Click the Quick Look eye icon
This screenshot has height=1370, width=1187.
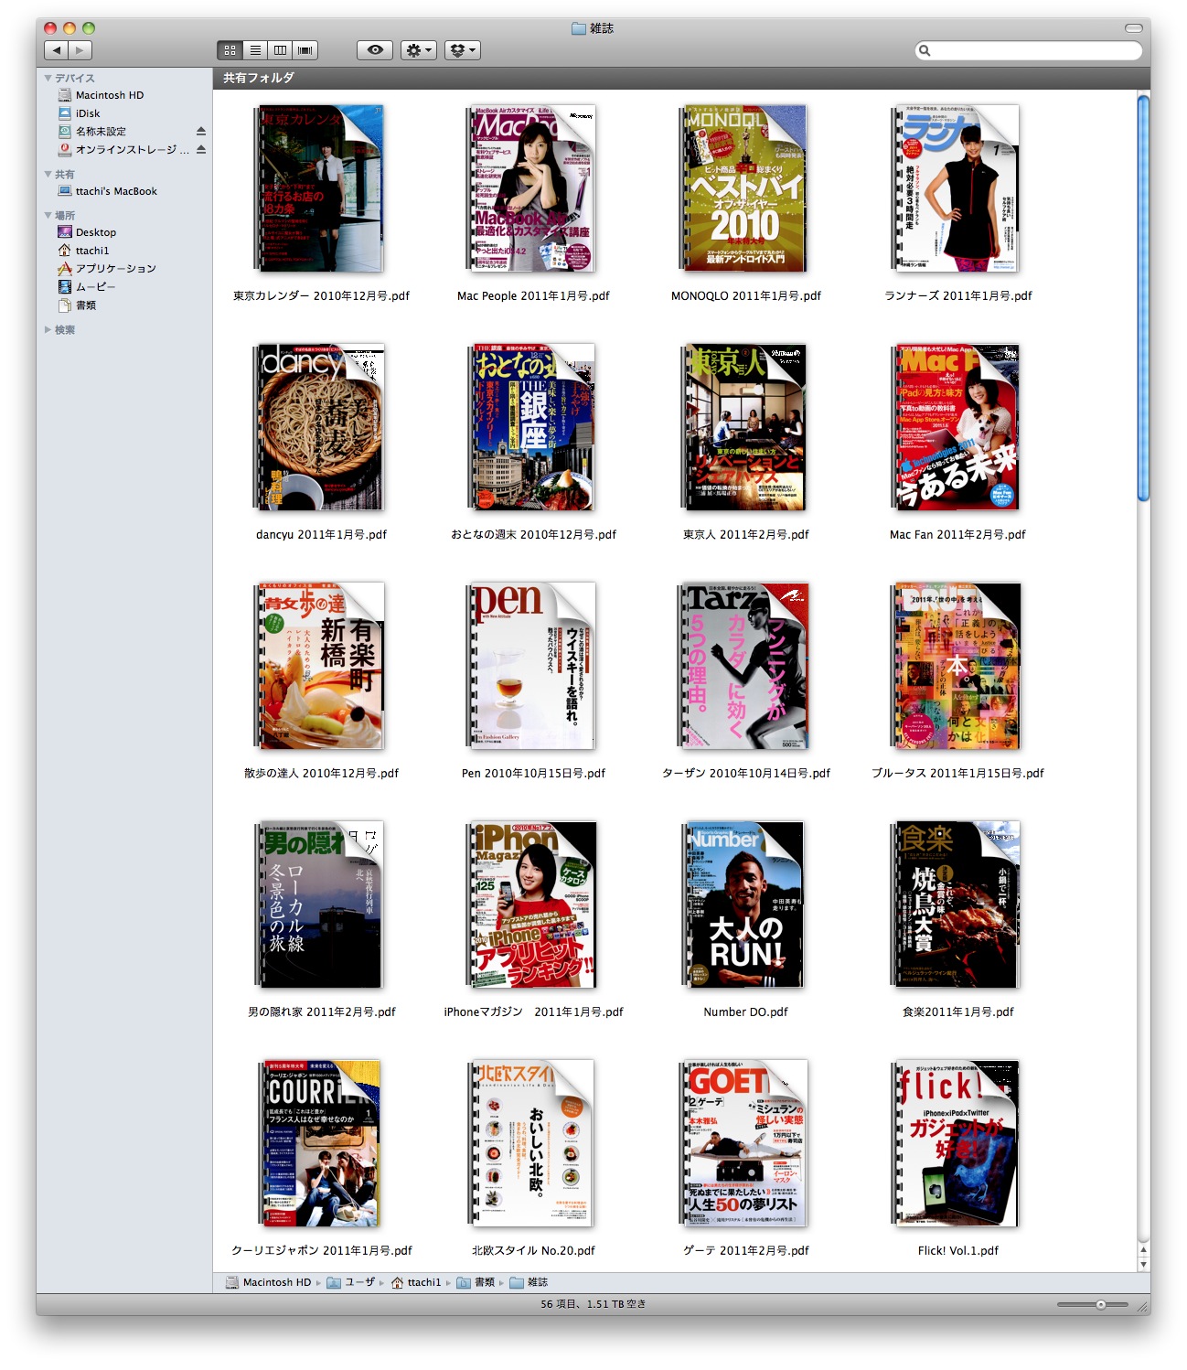[x=375, y=50]
